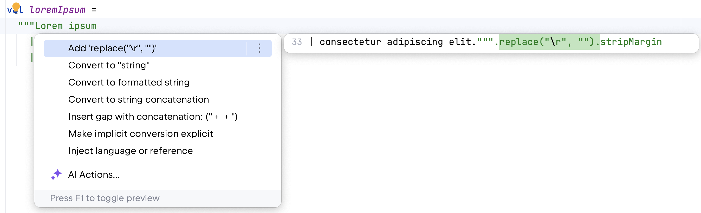Click the purple AI sparkle icon
701x213 pixels.
[x=56, y=174]
